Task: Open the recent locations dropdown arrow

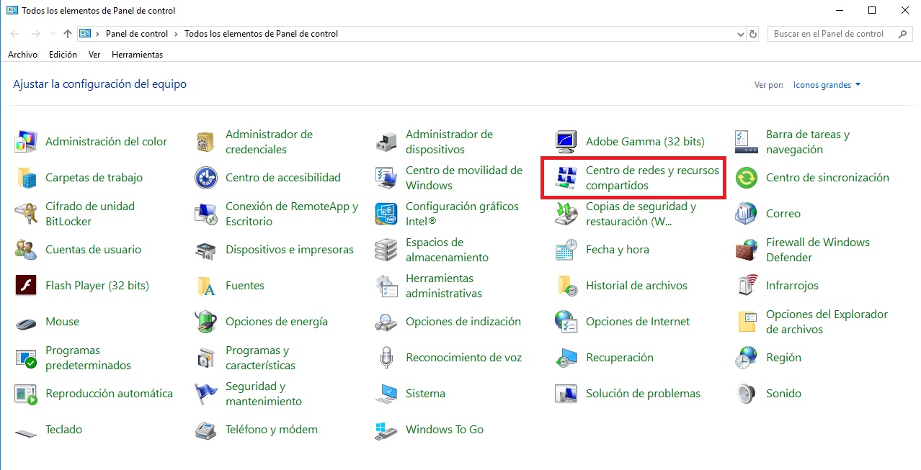Action: (53, 34)
